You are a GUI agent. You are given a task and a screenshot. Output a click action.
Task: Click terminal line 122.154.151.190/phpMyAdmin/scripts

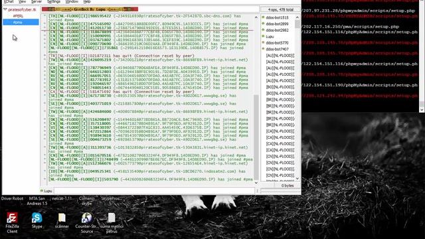pos(360,85)
